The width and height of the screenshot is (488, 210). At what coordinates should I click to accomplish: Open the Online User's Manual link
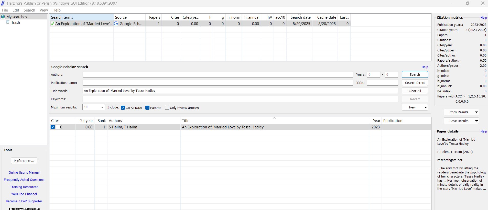pyautogui.click(x=24, y=173)
